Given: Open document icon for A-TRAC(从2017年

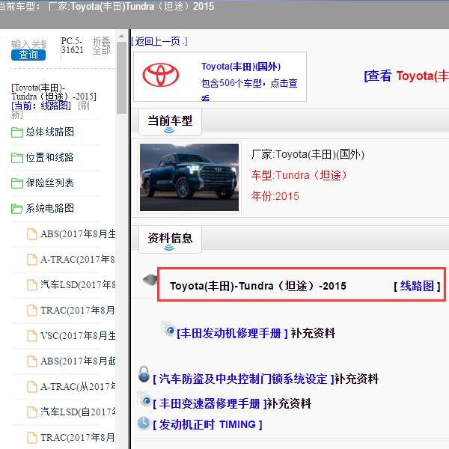Looking at the screenshot, I should coord(31,387).
